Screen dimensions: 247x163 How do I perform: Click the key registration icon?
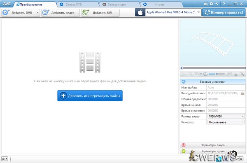tap(217, 4)
